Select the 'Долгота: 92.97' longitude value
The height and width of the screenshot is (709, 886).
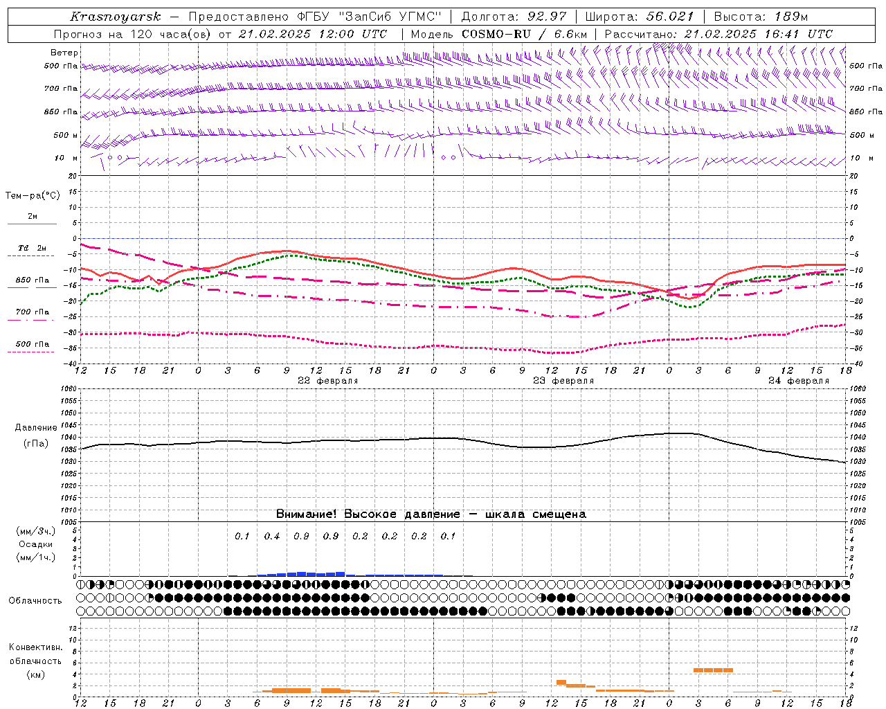tap(514, 17)
